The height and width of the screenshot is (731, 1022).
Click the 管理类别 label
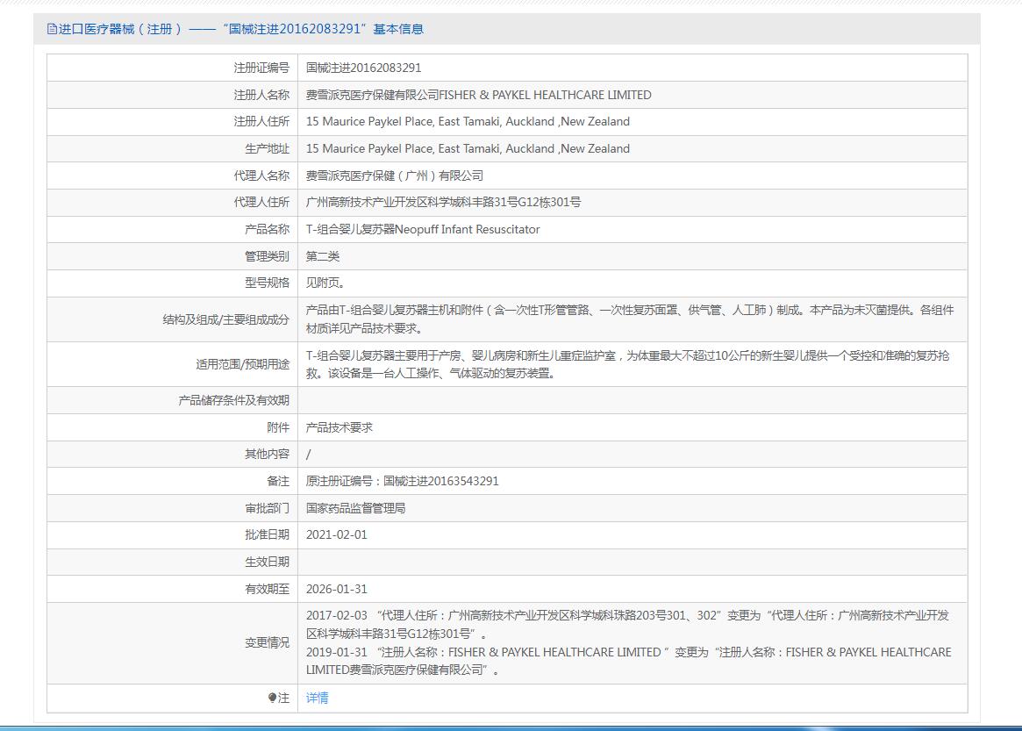(267, 256)
